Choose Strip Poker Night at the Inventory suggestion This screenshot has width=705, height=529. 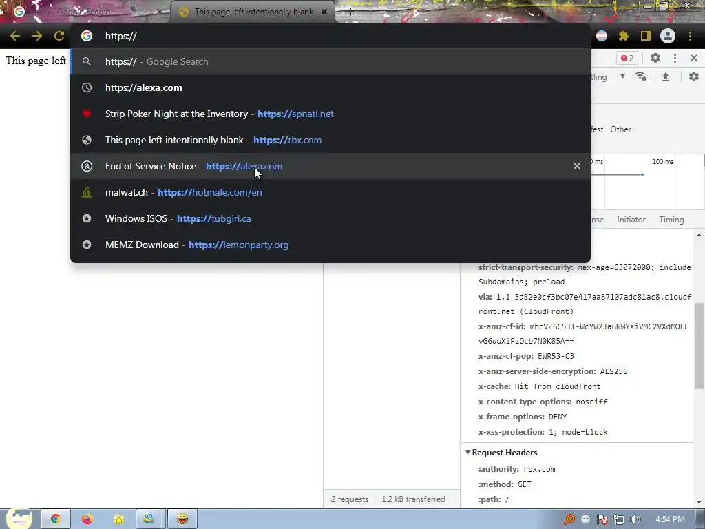click(x=330, y=114)
